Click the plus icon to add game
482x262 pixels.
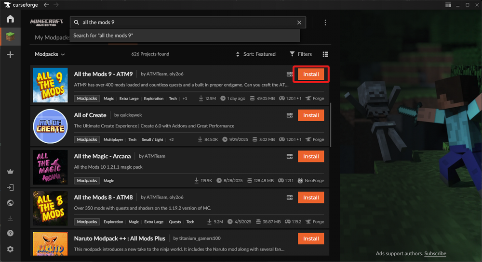[10, 55]
